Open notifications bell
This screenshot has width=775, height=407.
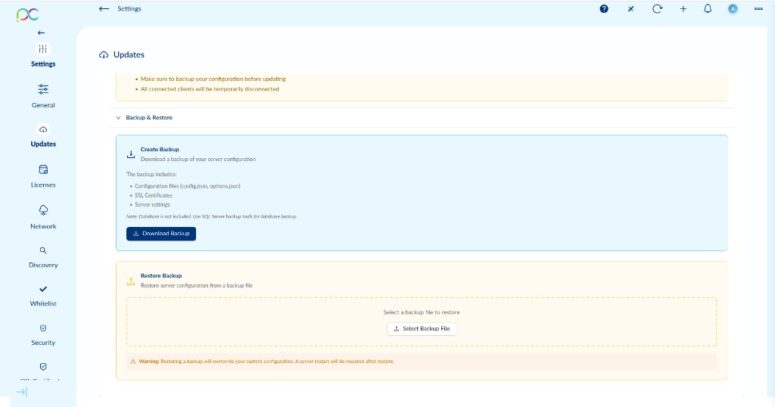click(708, 8)
